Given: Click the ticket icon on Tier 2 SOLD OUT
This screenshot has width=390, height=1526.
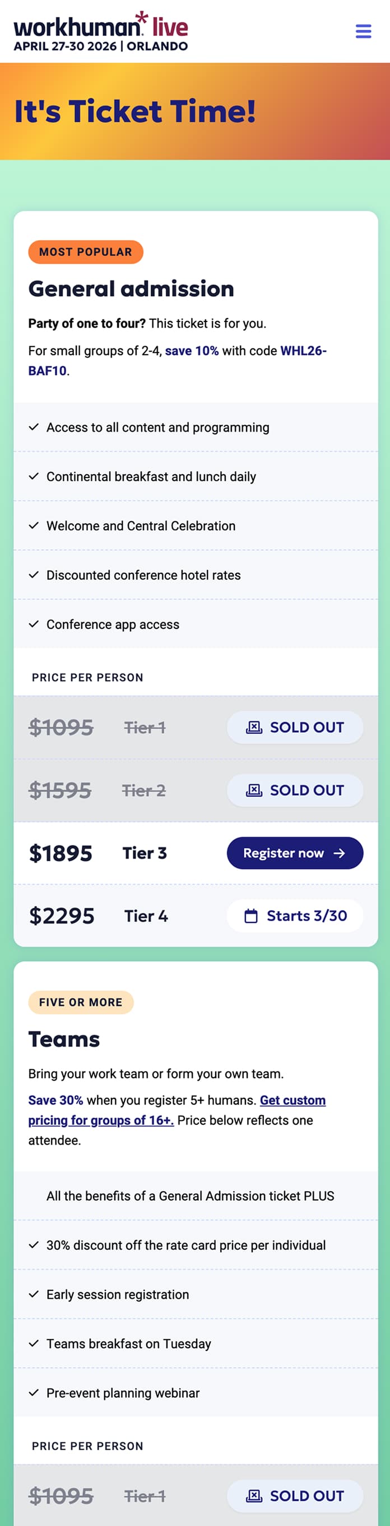Looking at the screenshot, I should pyautogui.click(x=254, y=790).
